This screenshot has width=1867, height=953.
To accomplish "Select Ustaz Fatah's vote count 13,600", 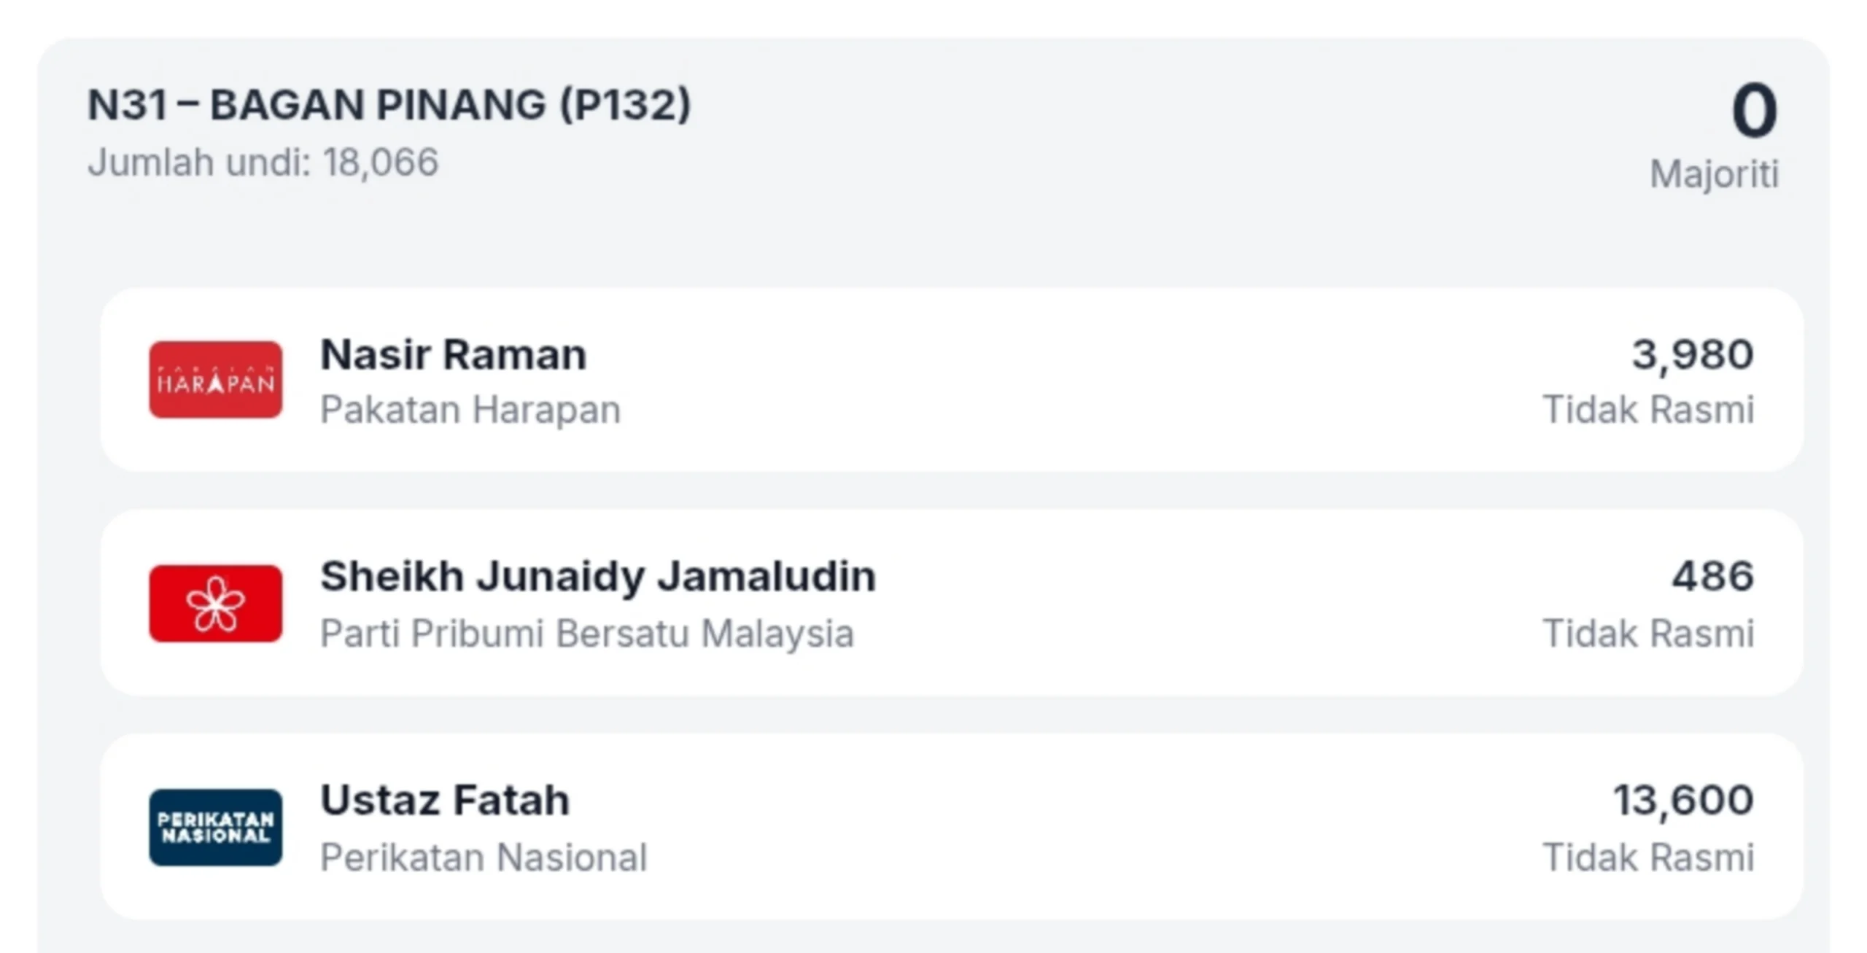I will [1683, 801].
